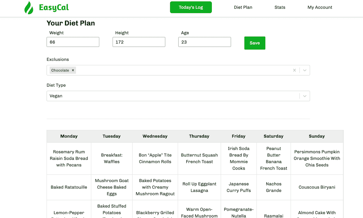Click into the Height input field

pyautogui.click(x=139, y=42)
